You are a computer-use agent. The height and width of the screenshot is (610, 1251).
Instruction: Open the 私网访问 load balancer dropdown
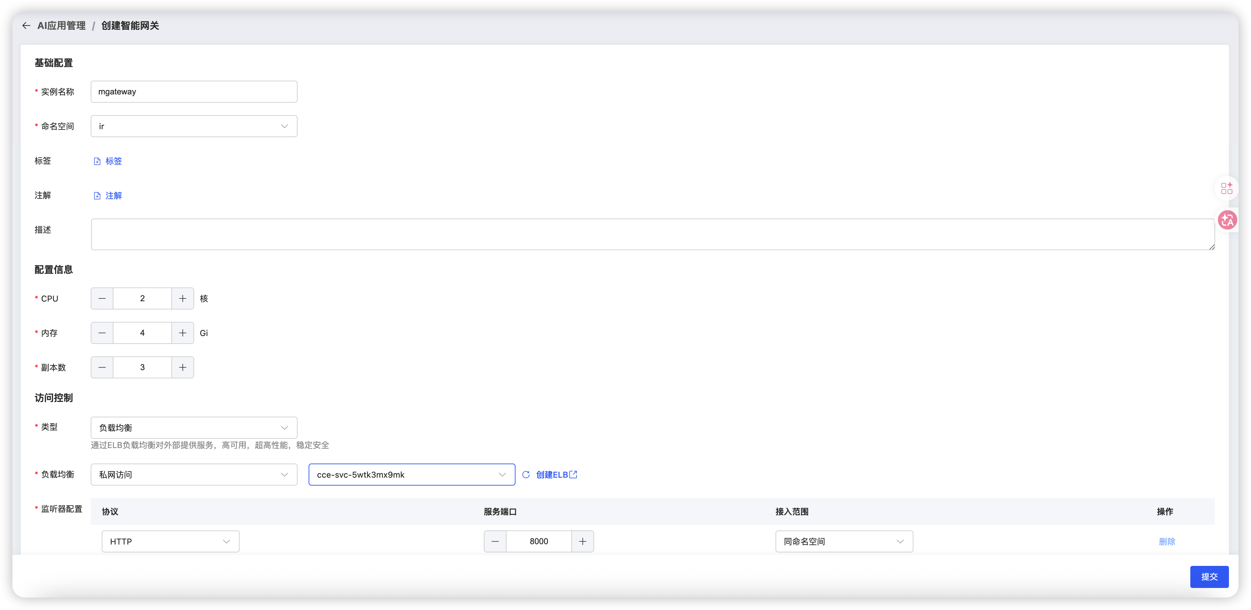click(194, 475)
